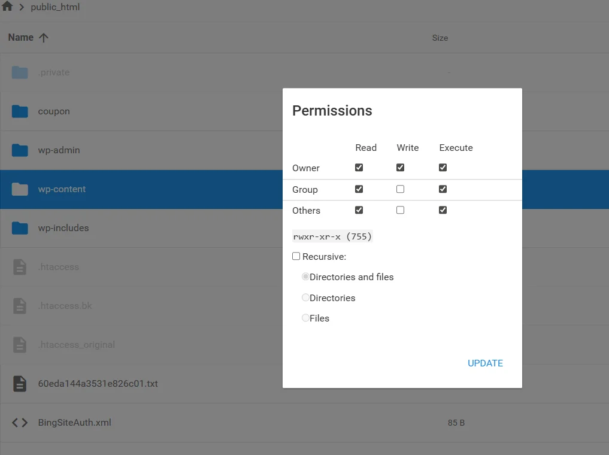This screenshot has height=455, width=609.
Task: Select the 60eda144a3531e826c01.txt file name
Action: [98, 384]
